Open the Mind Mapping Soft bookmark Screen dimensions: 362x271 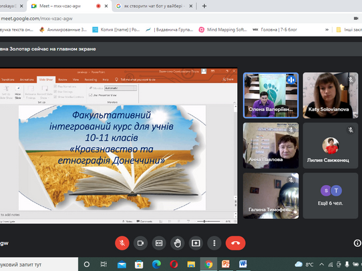223,30
